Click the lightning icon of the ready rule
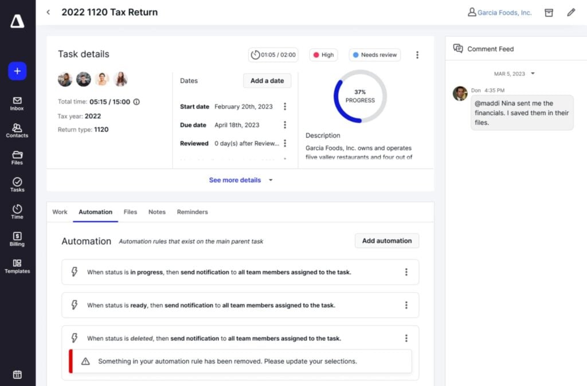 tap(75, 305)
